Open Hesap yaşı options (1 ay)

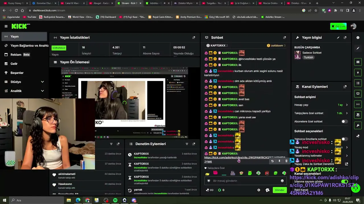point(321,105)
